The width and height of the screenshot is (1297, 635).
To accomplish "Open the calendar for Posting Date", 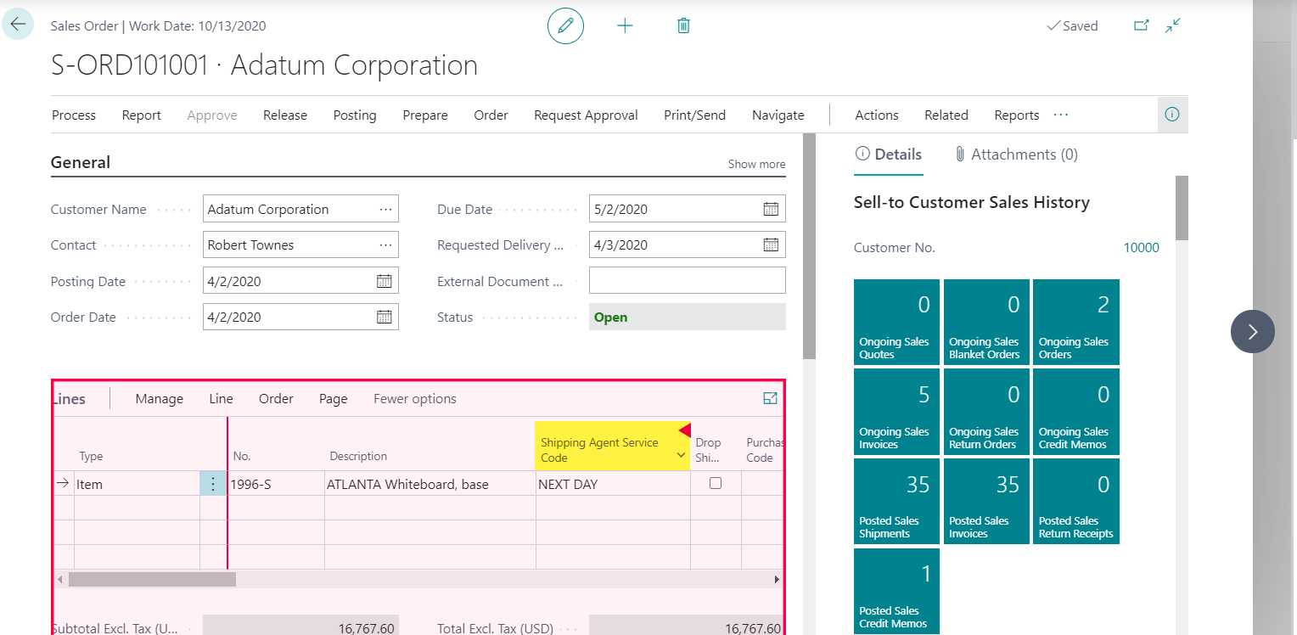I will (384, 281).
